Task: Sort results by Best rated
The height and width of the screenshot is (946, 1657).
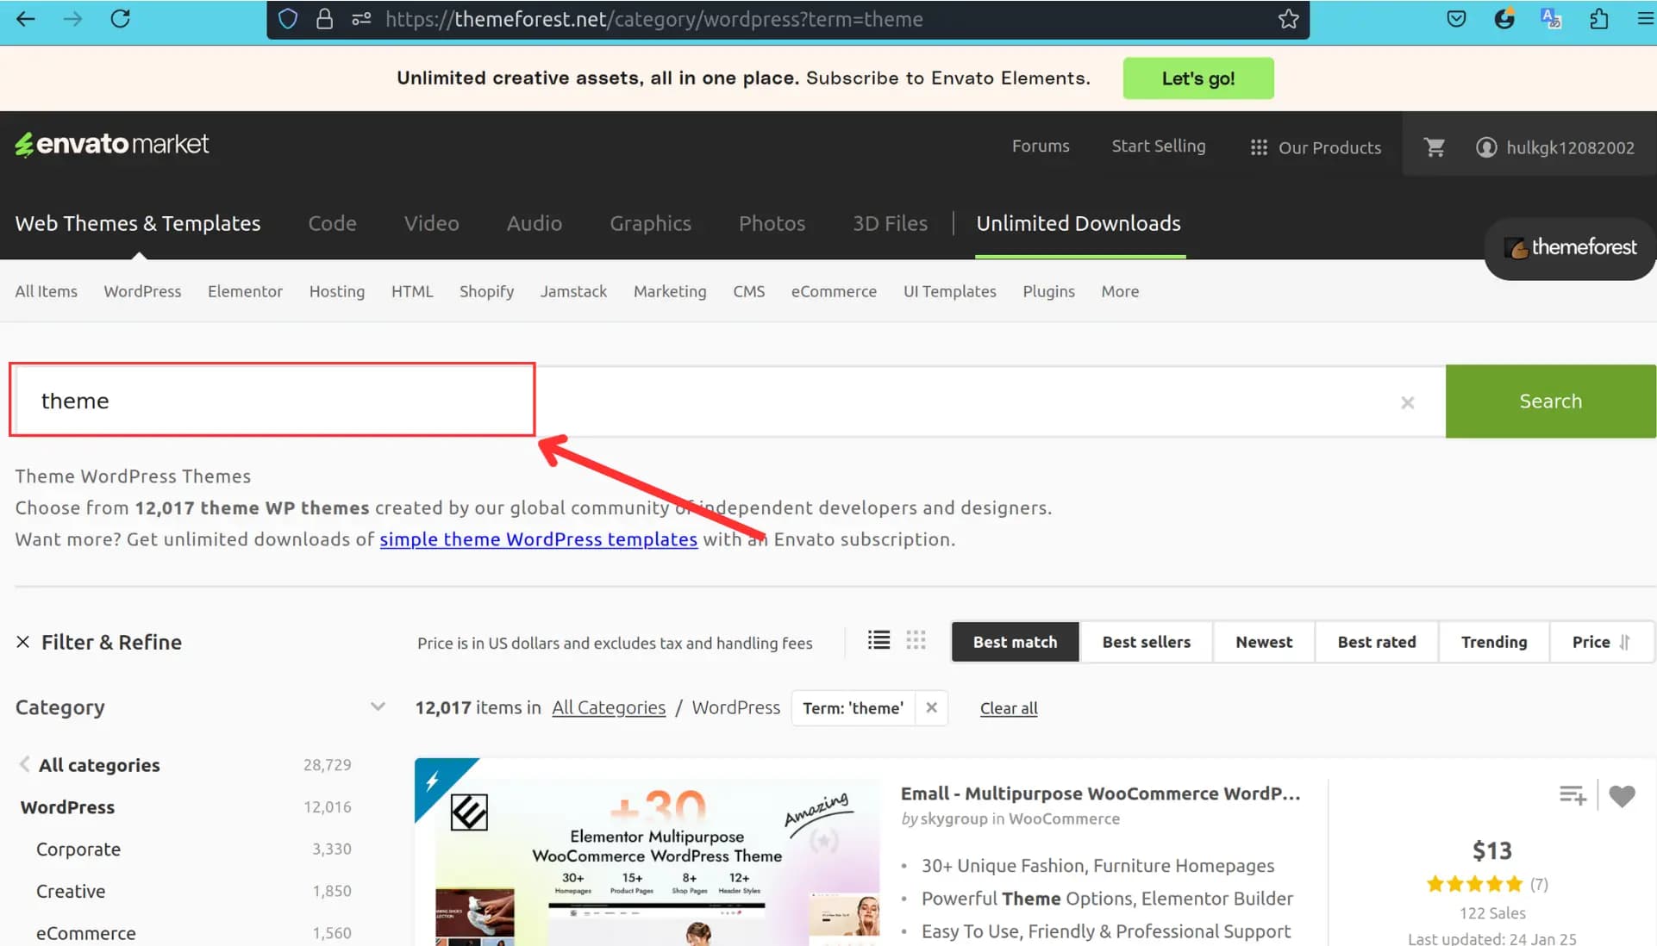Action: [x=1377, y=642]
